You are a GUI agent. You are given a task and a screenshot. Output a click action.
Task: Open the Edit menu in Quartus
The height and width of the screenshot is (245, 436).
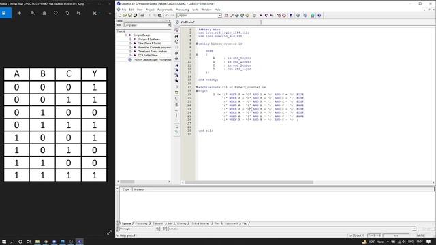click(x=131, y=10)
